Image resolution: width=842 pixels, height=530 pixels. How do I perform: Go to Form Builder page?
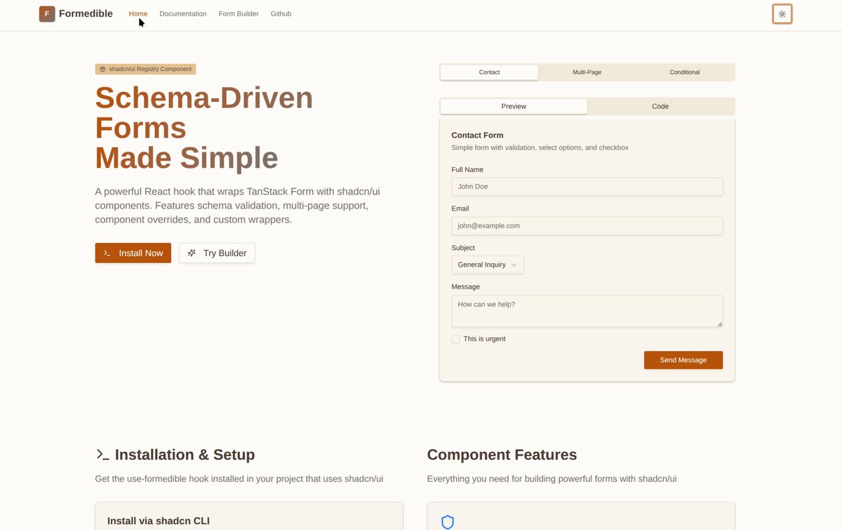pyautogui.click(x=239, y=13)
